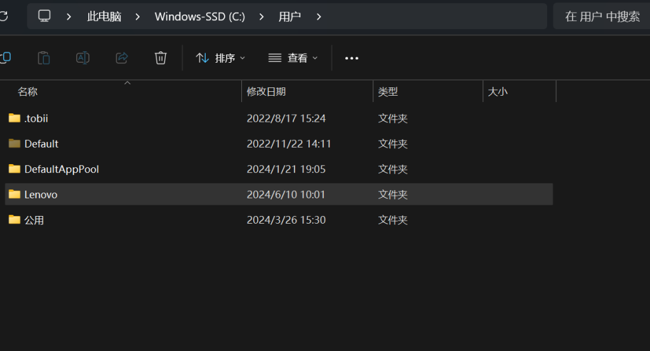Click the 在 用户 中搜索 search box
The height and width of the screenshot is (351, 650).
(x=602, y=16)
